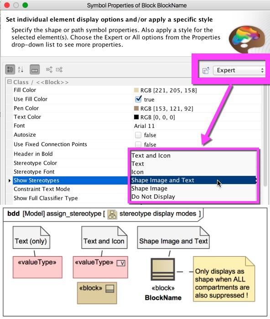Image resolution: width=270 pixels, height=319 pixels.
Task: Click the block diagram icon in the bdd header
Action: click(112, 214)
